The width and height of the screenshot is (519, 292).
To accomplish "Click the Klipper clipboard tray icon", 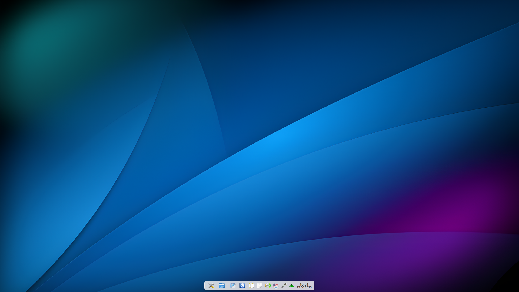I will pyautogui.click(x=251, y=286).
